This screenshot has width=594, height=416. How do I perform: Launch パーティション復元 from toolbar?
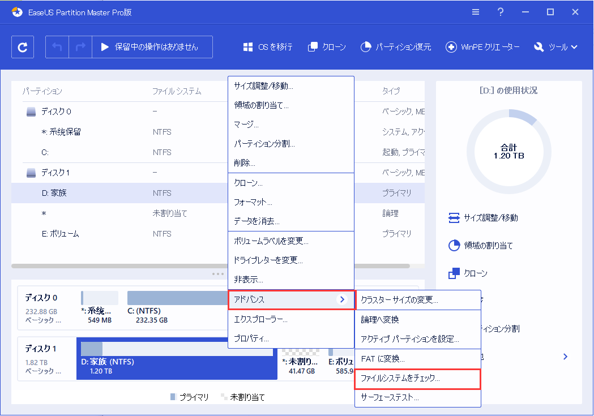[396, 47]
